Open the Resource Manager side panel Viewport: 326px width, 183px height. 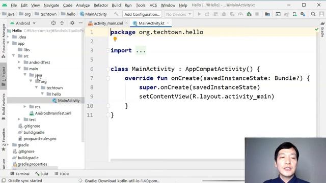click(x=4, y=41)
